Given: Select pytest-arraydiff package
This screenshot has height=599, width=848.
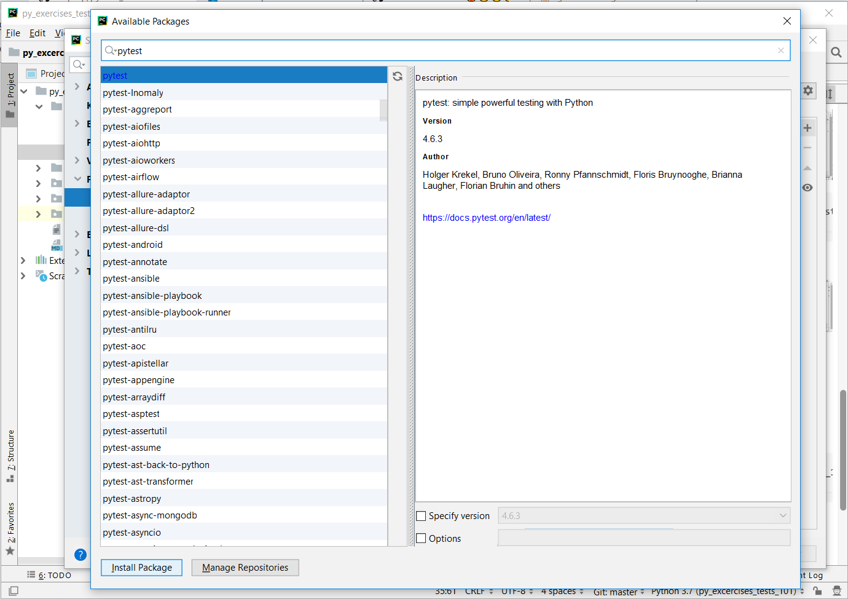Looking at the screenshot, I should [244, 397].
